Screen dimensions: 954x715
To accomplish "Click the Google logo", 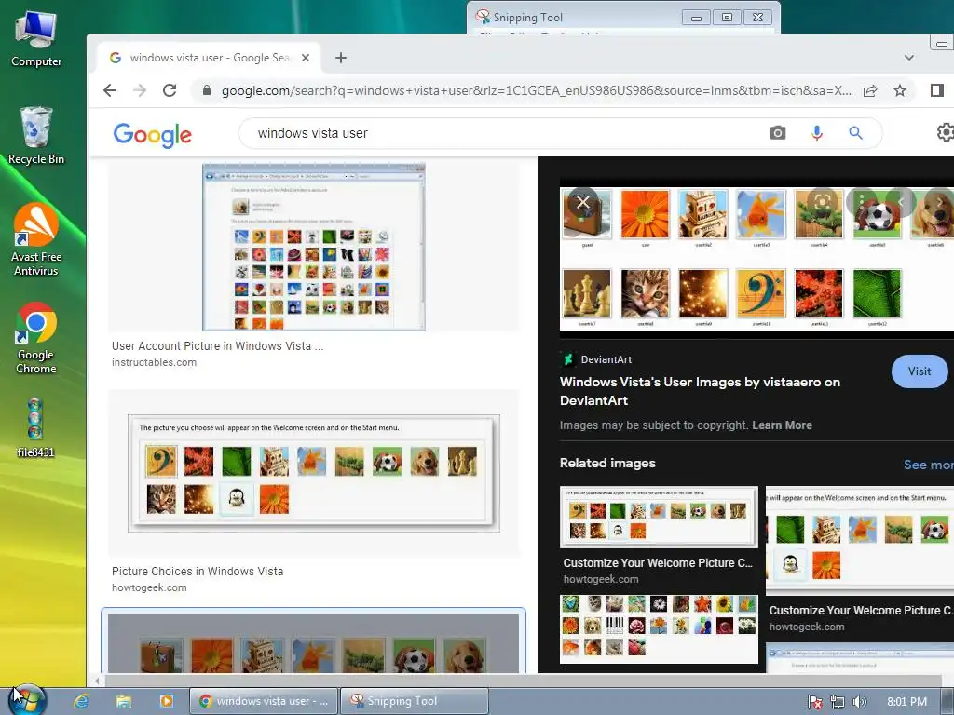I will (x=152, y=135).
